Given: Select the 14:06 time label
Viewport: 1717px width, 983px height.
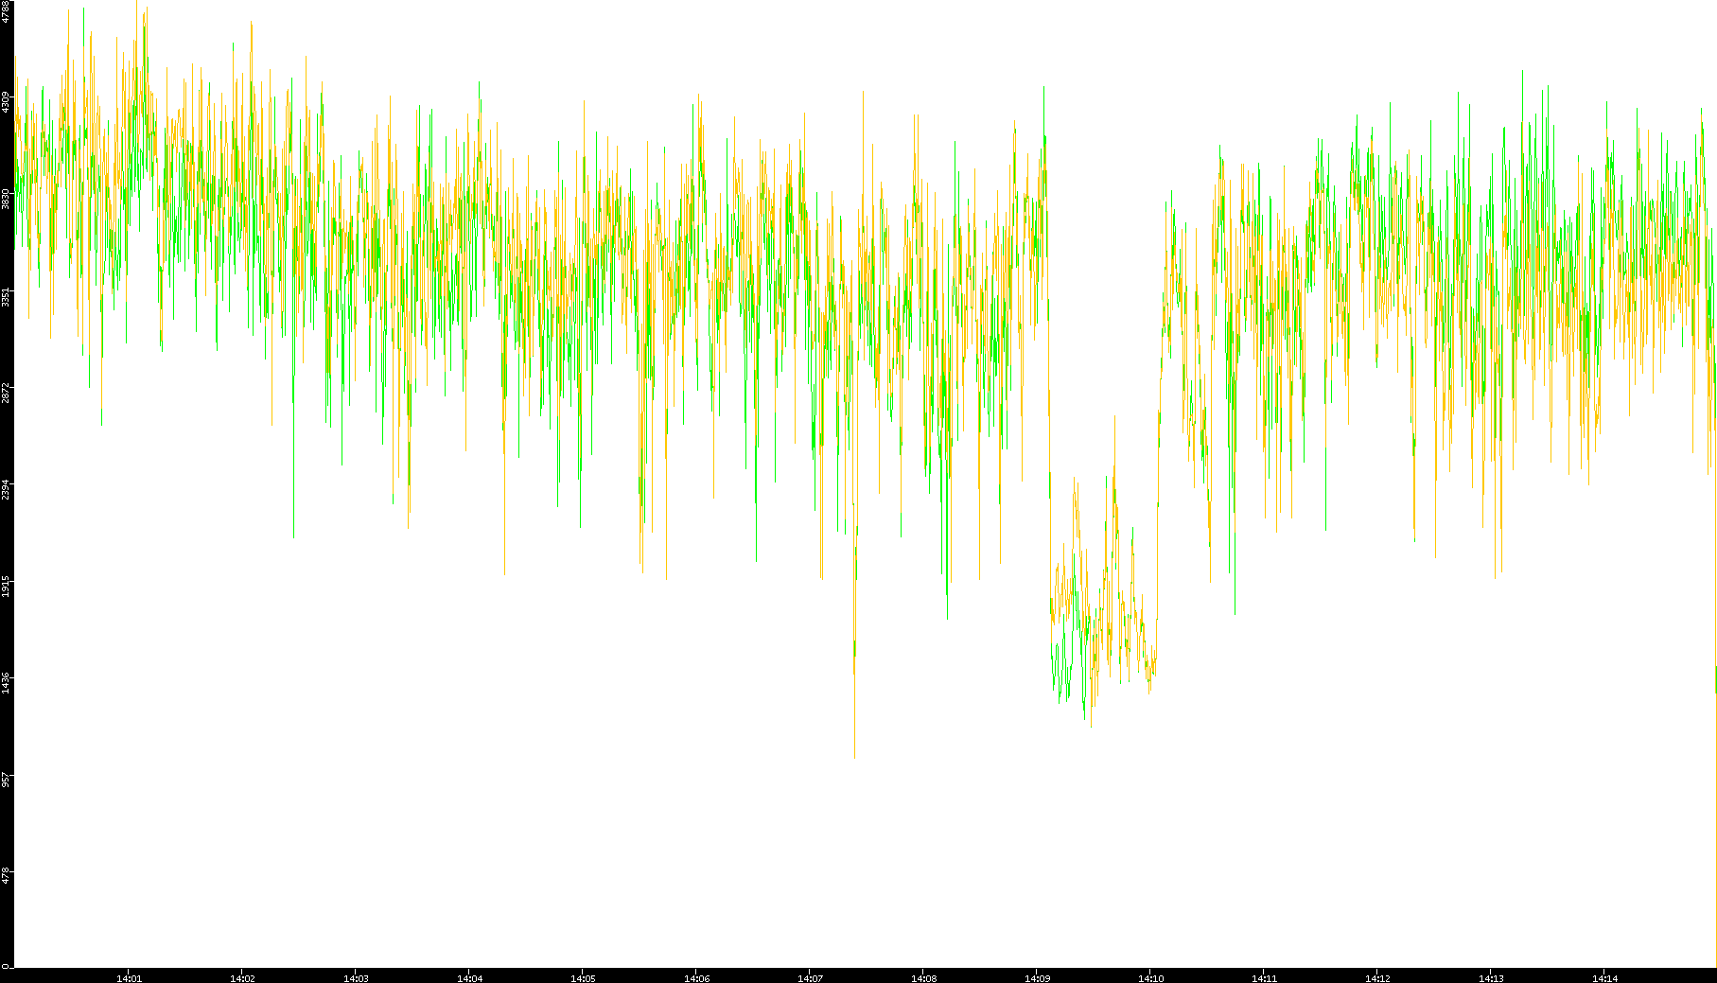Looking at the screenshot, I should click(x=696, y=977).
